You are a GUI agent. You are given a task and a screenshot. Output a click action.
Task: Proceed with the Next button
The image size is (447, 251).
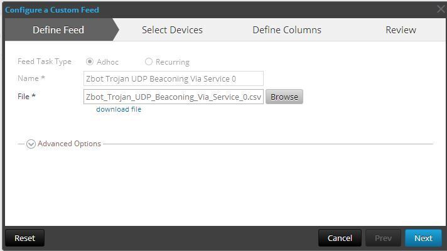tap(423, 238)
